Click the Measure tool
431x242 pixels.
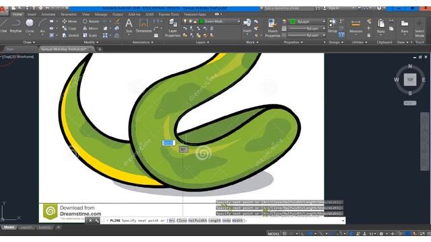[x=356, y=26]
